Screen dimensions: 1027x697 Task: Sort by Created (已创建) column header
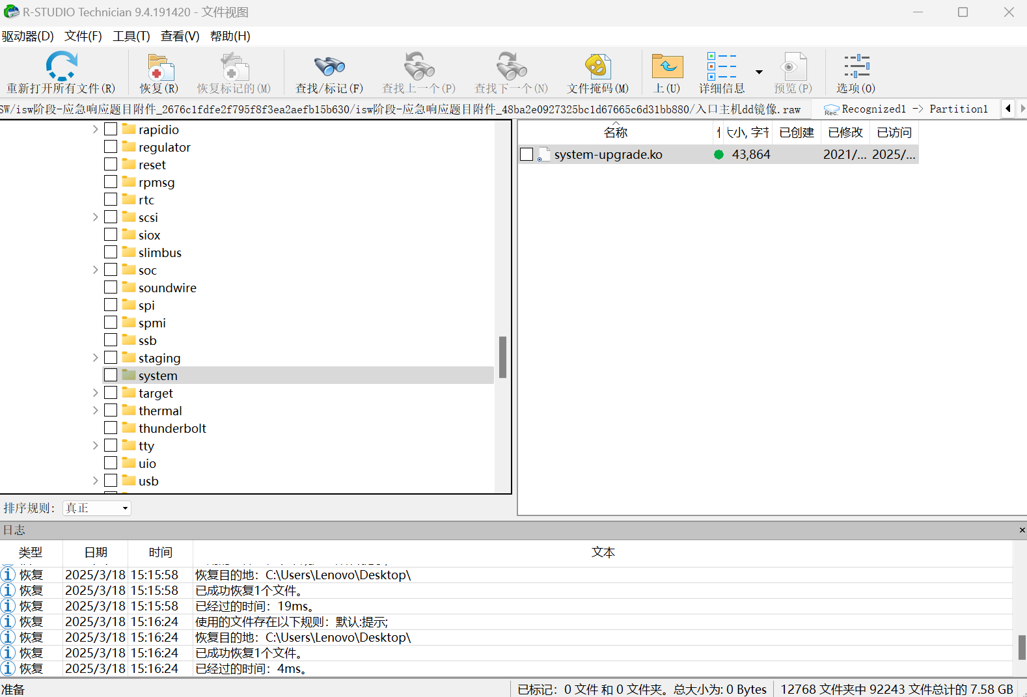pos(797,133)
